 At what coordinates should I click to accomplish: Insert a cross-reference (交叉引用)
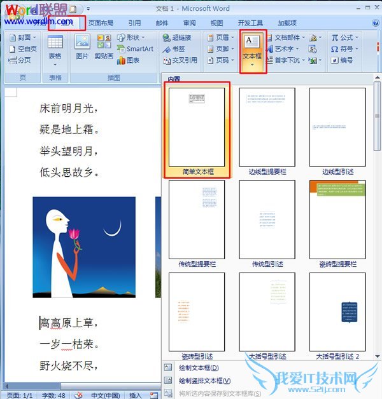click(180, 60)
